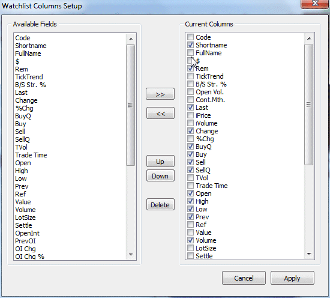
Task: Select LotSize in Available Fields list
Action: [x=25, y=217]
